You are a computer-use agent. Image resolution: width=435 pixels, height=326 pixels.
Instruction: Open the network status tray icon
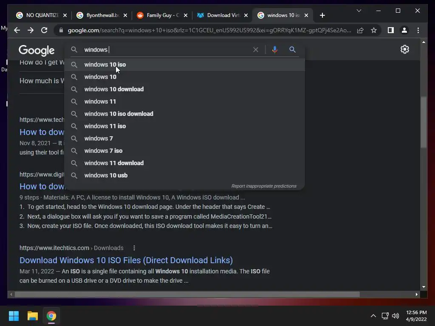pyautogui.click(x=385, y=316)
